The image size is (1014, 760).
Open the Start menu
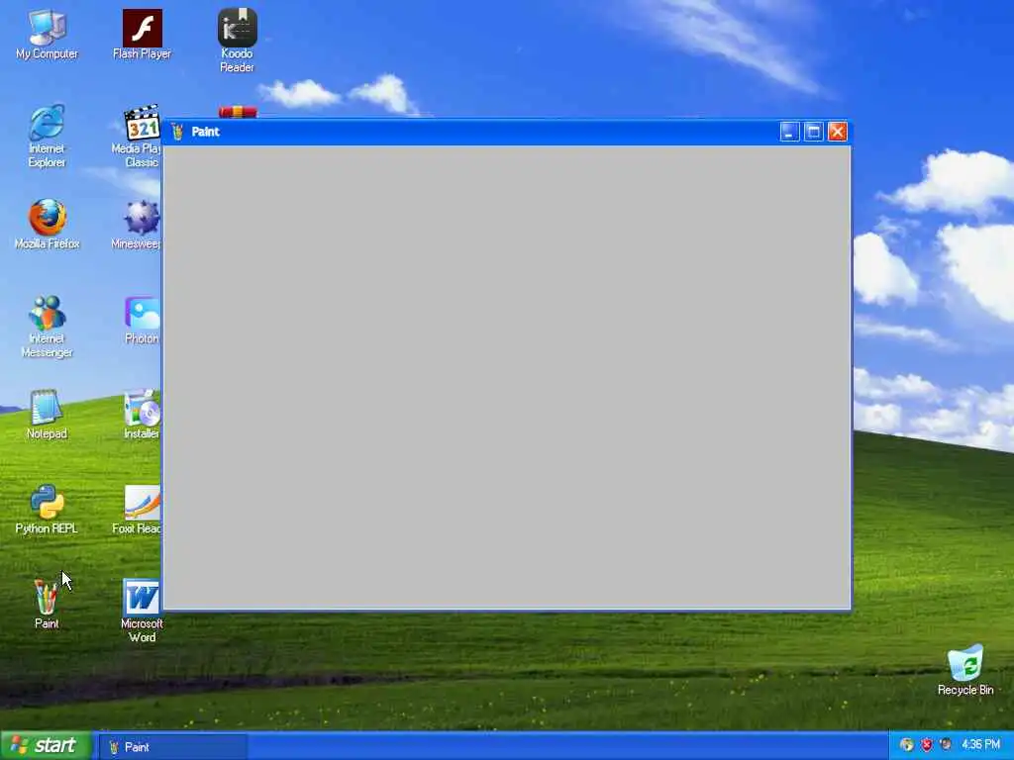tap(46, 746)
